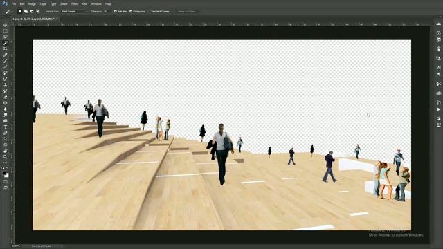
Task: Choose New Selection mode
Action: [19, 12]
